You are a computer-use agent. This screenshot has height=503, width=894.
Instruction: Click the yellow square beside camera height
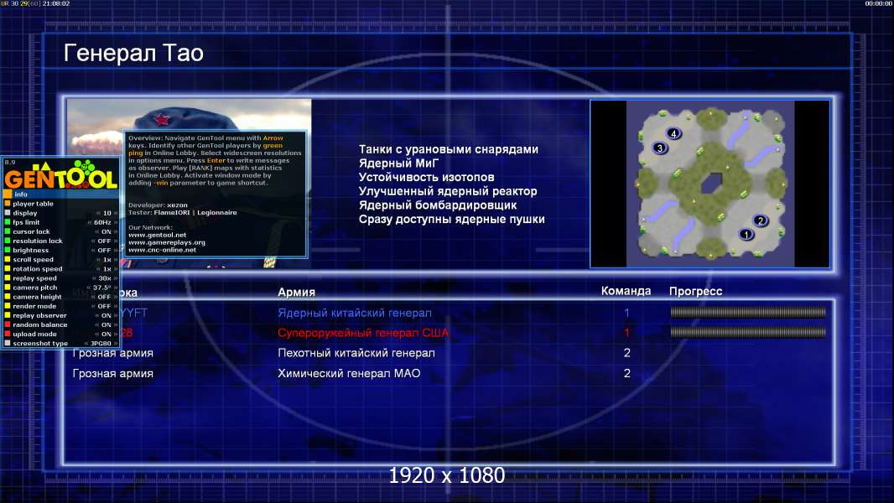click(8, 297)
